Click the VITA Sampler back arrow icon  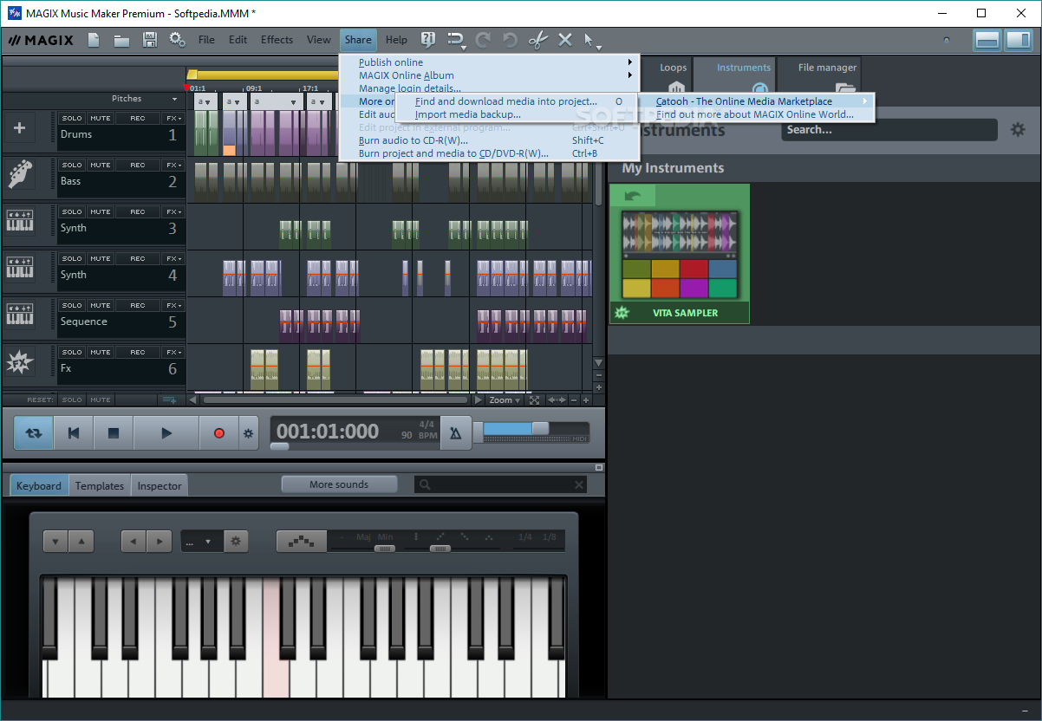point(633,196)
